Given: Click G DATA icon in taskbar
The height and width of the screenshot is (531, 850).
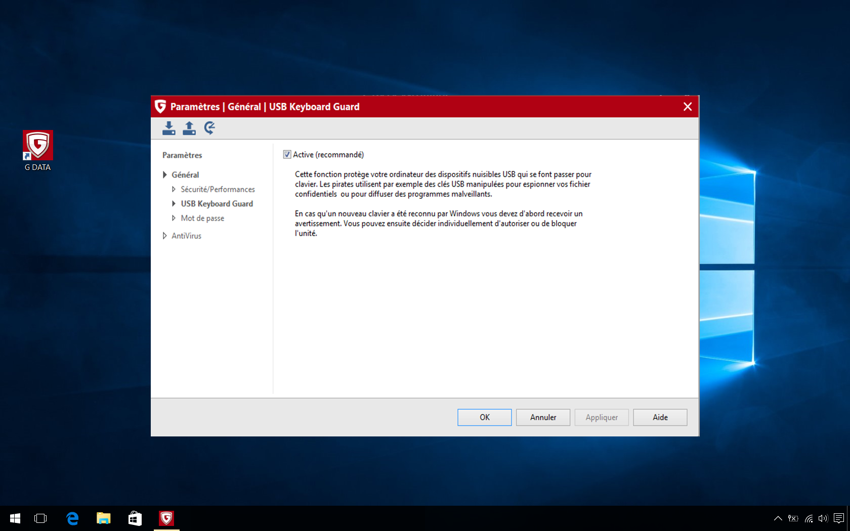Looking at the screenshot, I should tap(166, 518).
